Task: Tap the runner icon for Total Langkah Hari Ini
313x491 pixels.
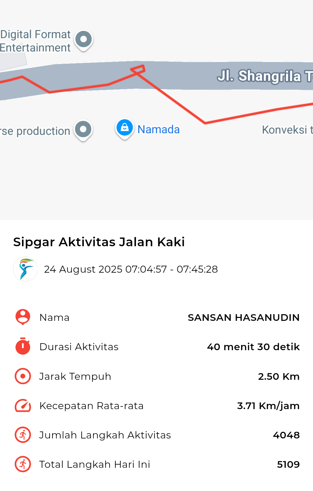Action: pos(23,464)
